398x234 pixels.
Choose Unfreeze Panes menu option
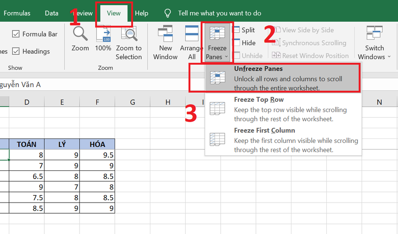tap(283, 78)
